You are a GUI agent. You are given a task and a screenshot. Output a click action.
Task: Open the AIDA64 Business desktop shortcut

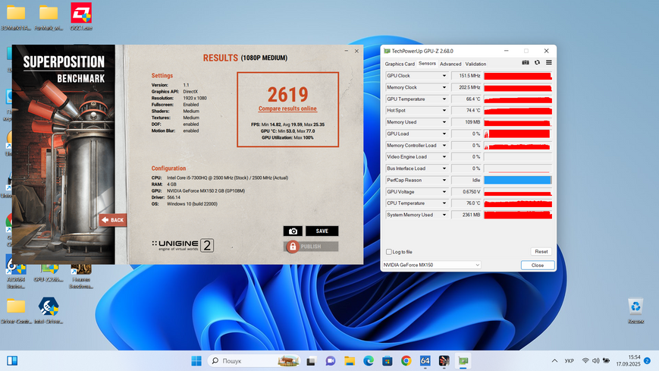click(16, 273)
